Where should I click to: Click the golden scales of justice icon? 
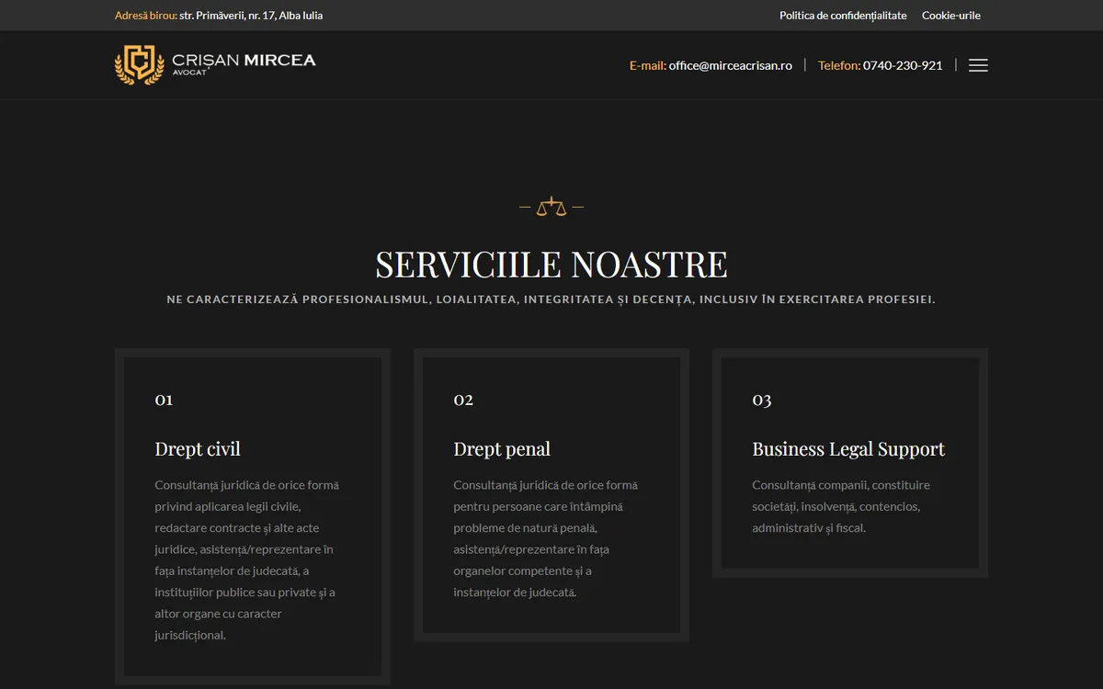click(x=551, y=206)
